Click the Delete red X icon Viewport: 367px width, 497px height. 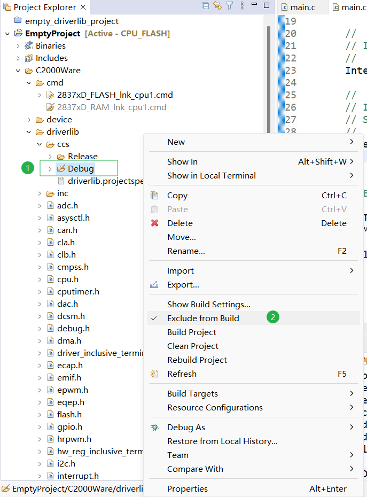[155, 223]
